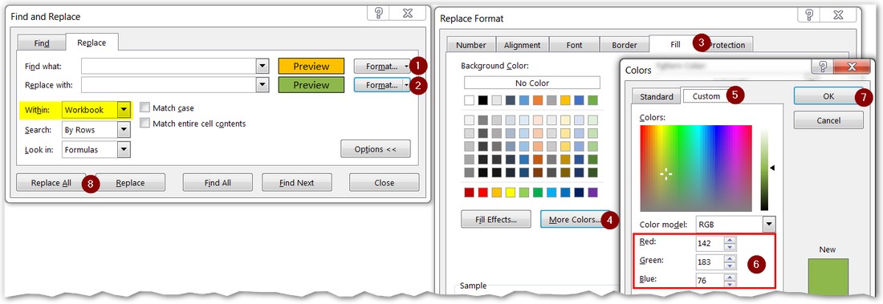Pick the bright red standard color swatch
This screenshot has width=883, height=304.
click(482, 193)
